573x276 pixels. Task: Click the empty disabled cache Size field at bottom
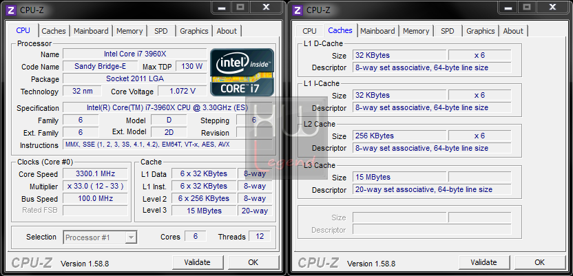tap(399, 217)
